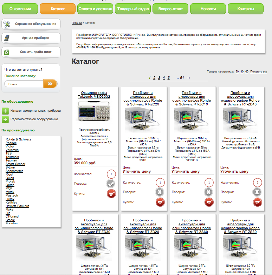Add RT-ZC20 probe to cart

pyautogui.click(x=160, y=202)
